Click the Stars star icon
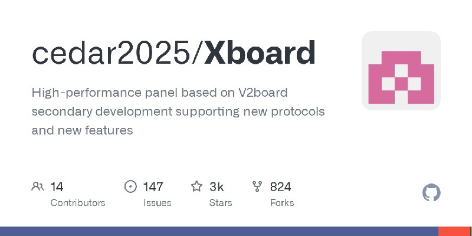Image resolution: width=472 pixels, height=236 pixels. point(196,187)
